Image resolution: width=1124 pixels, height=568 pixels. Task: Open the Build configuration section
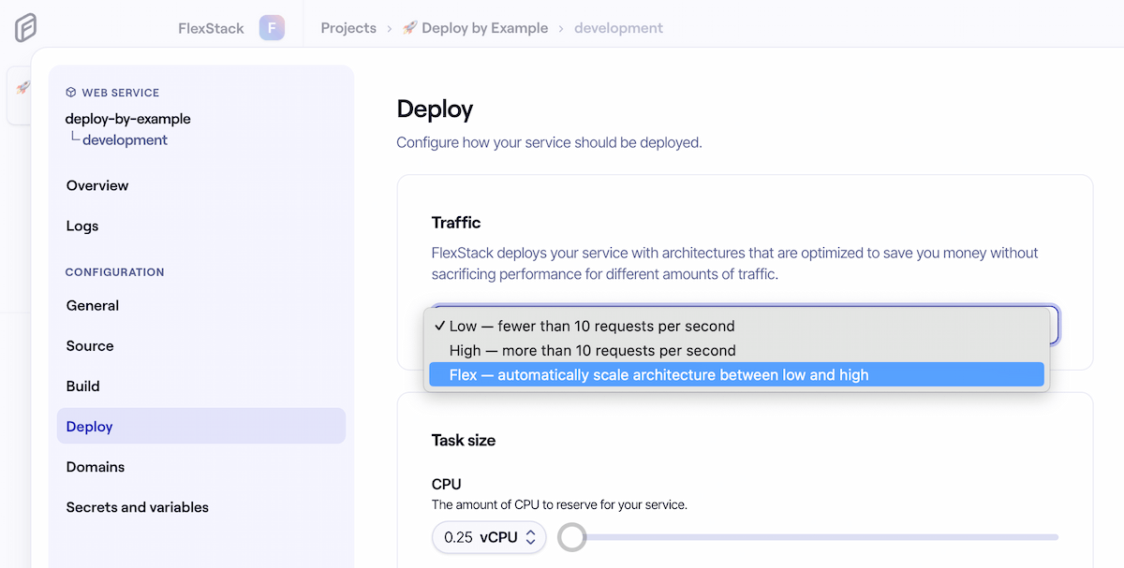tap(81, 386)
